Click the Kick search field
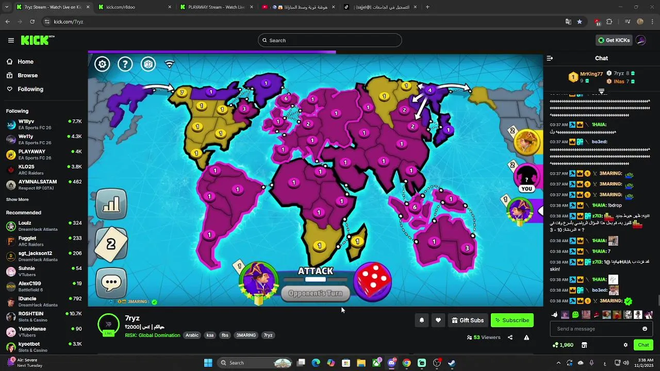660x371 pixels. coord(330,40)
